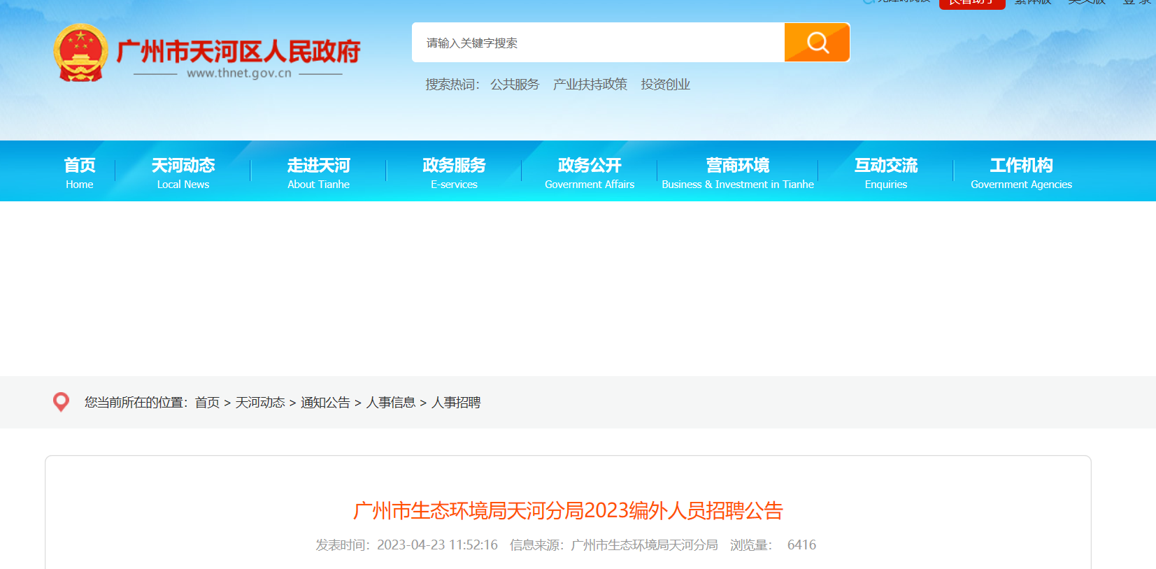Click the 广州市天河区人民政府 site title
1156x569 pixels.
238,51
